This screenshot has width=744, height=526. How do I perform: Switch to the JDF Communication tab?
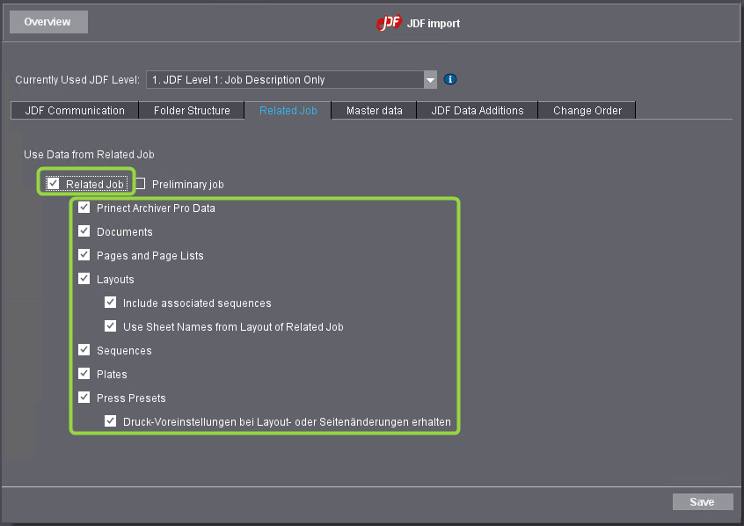(x=74, y=110)
